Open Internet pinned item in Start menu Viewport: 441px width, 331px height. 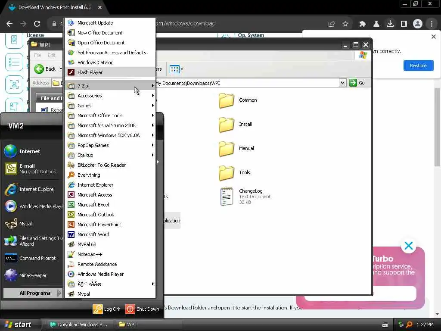click(x=33, y=151)
